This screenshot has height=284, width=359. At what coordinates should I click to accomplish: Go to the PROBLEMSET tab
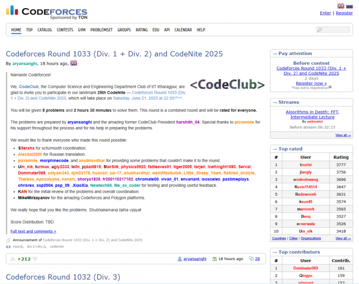point(101,30)
